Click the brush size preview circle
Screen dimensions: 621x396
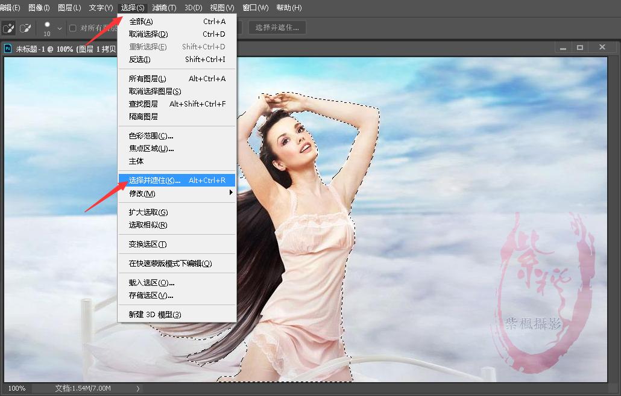(x=48, y=25)
